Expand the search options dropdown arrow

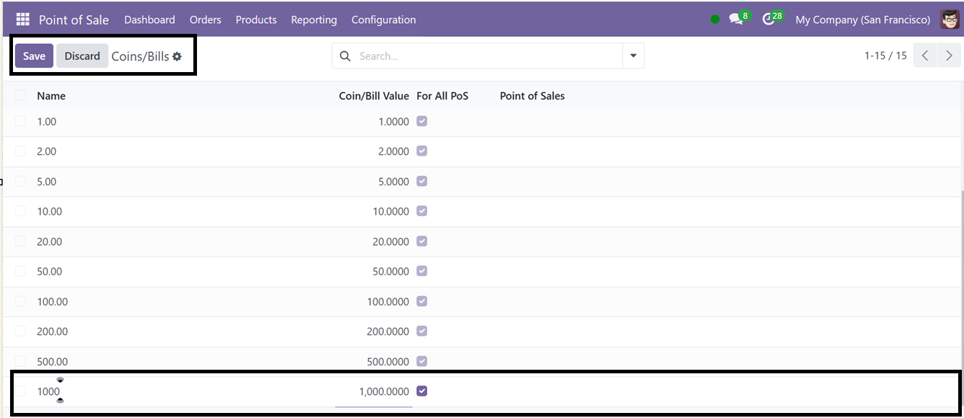[634, 55]
